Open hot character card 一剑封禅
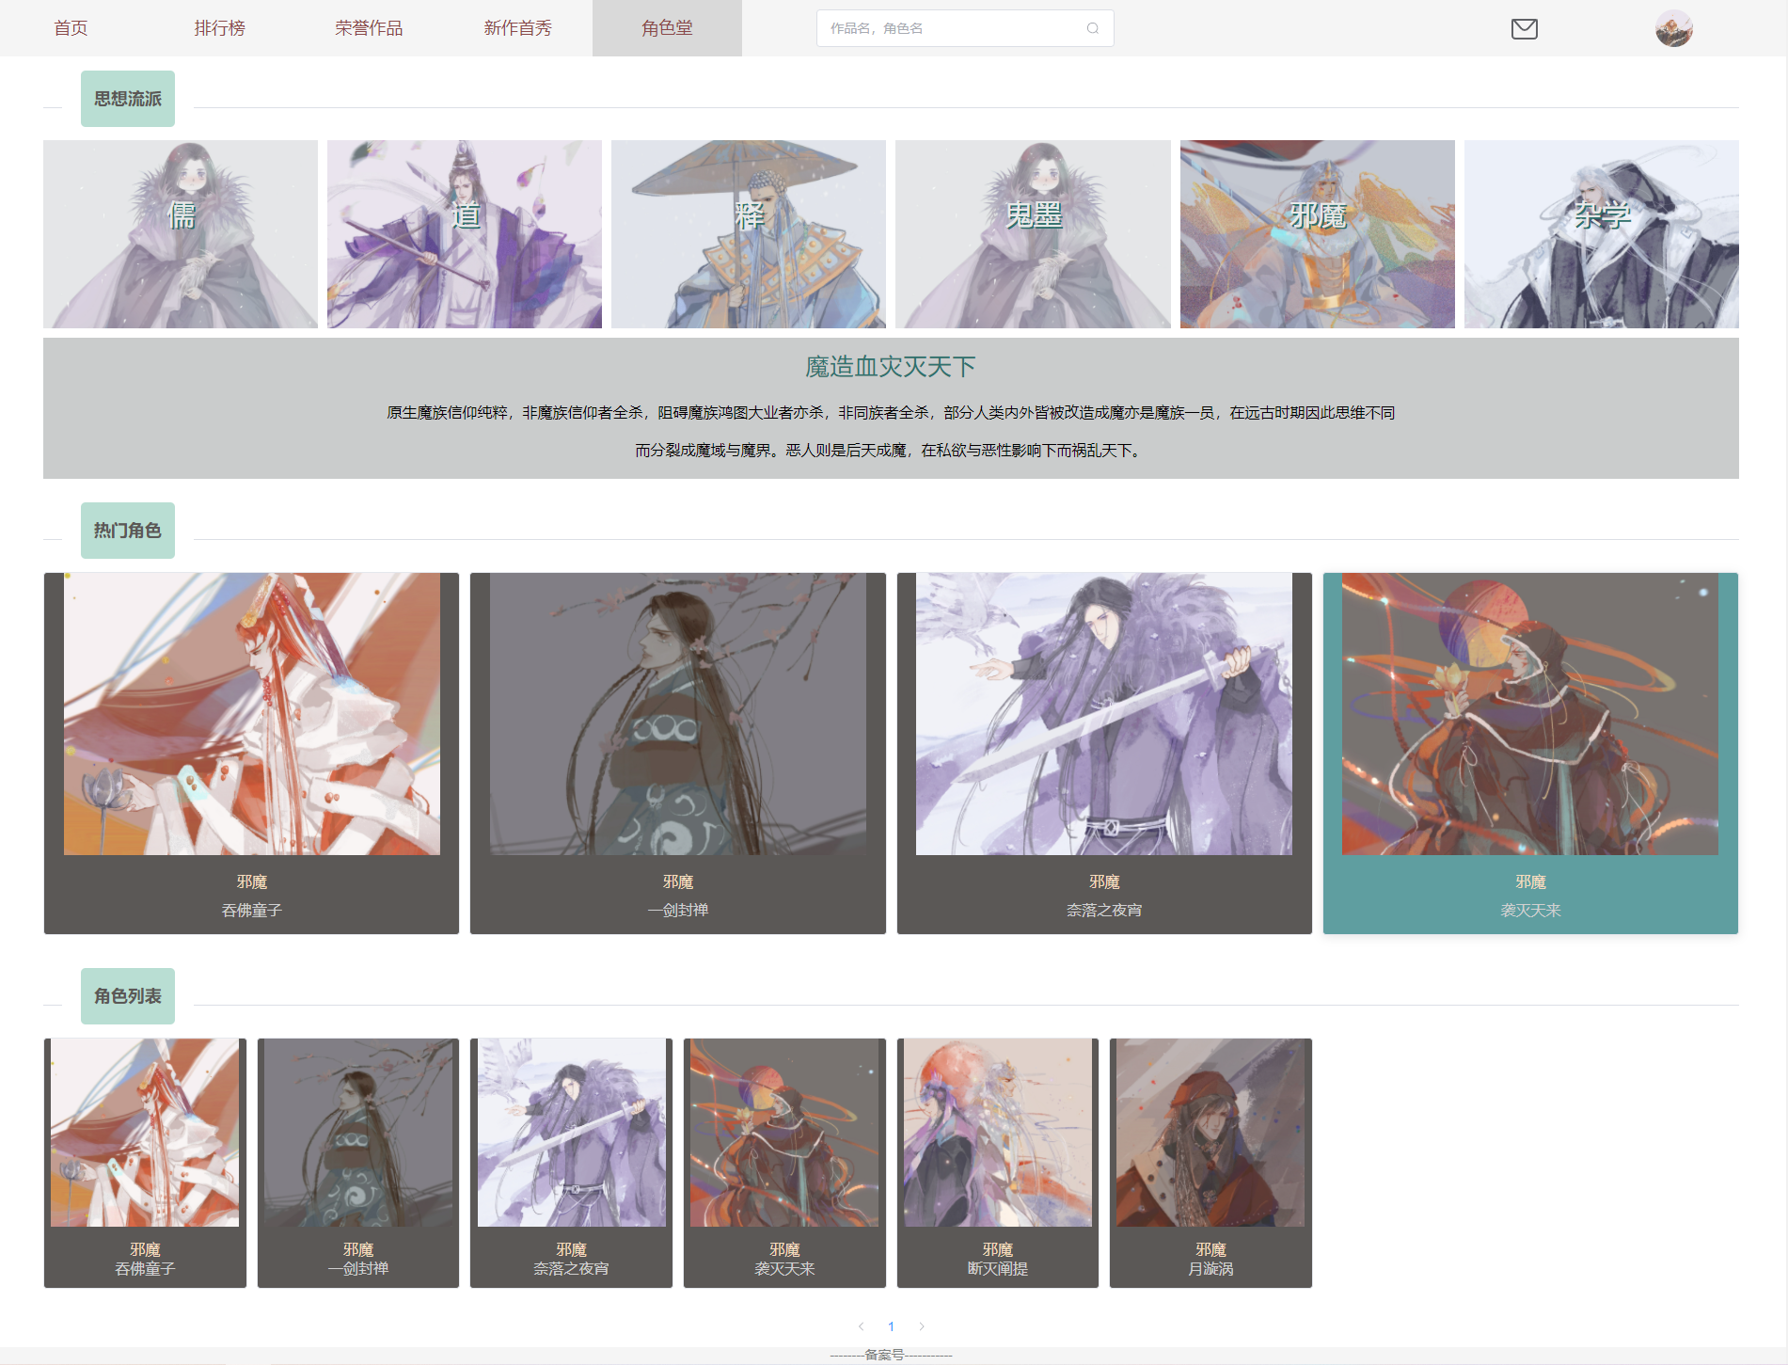This screenshot has height=1365, width=1788. pos(678,754)
